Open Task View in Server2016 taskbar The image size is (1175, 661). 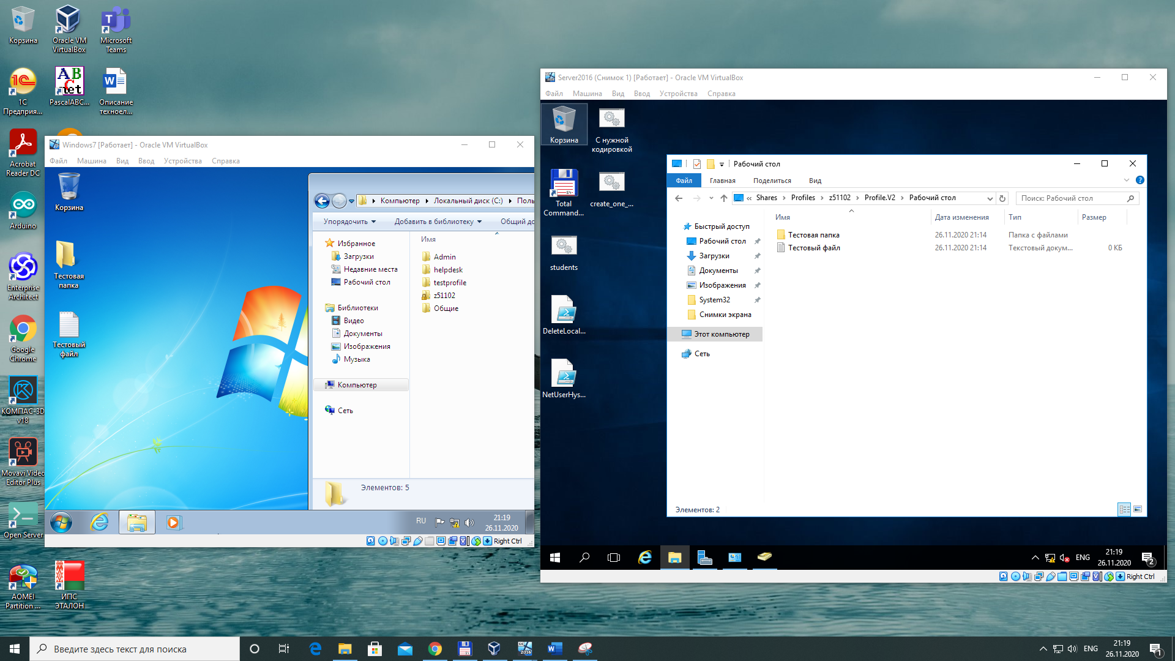pyautogui.click(x=614, y=558)
